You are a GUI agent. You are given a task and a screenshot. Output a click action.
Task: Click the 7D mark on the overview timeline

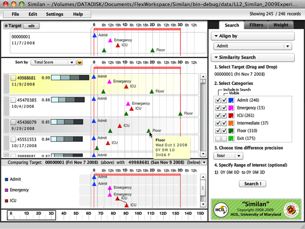pos(100,214)
